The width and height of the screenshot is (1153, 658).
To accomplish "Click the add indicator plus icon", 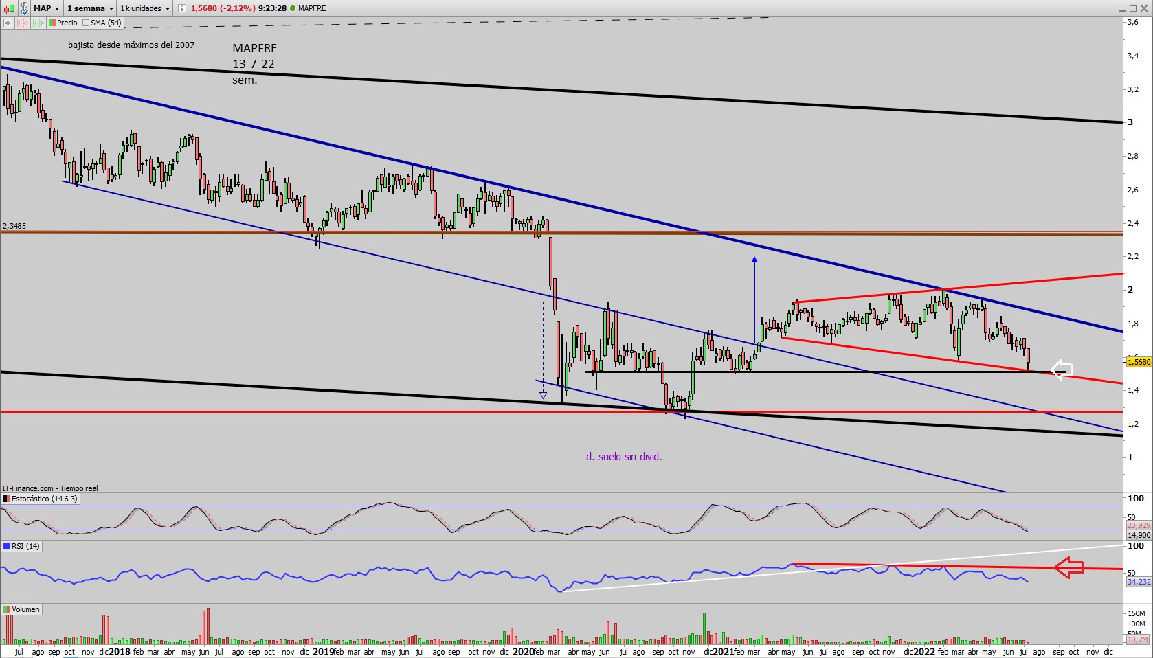I will coord(8,23).
